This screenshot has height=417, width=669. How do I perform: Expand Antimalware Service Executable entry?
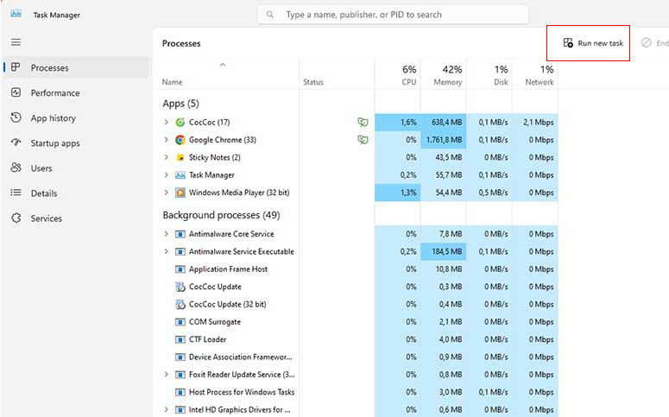pos(167,252)
